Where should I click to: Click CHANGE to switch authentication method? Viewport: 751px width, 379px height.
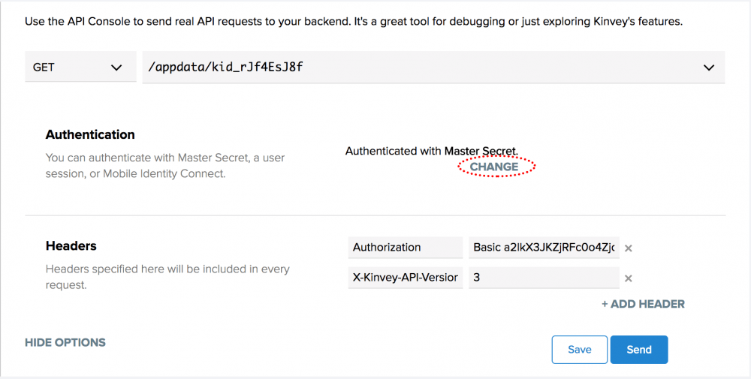(494, 167)
